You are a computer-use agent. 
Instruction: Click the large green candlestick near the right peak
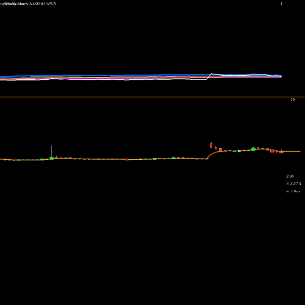[253, 149]
